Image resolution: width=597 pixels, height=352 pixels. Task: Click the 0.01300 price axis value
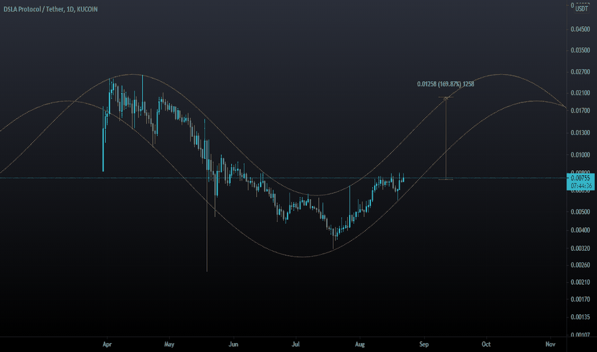[x=580, y=133]
